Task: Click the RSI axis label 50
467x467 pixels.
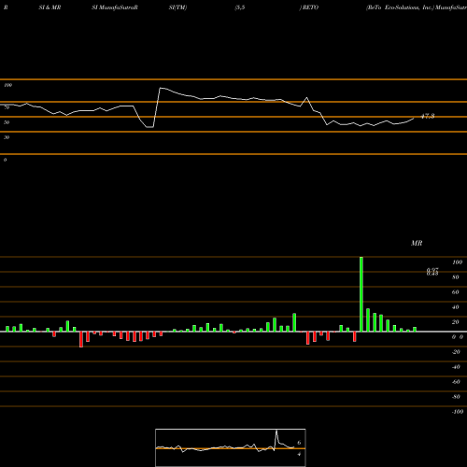Action: tap(7, 122)
